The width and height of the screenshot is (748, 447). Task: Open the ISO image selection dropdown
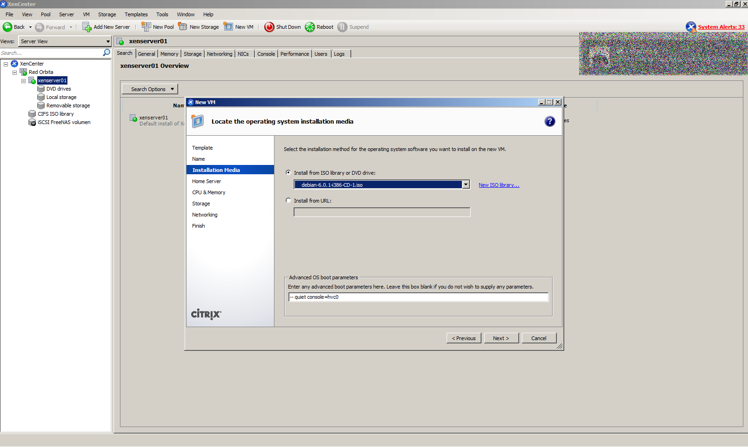[x=466, y=185]
